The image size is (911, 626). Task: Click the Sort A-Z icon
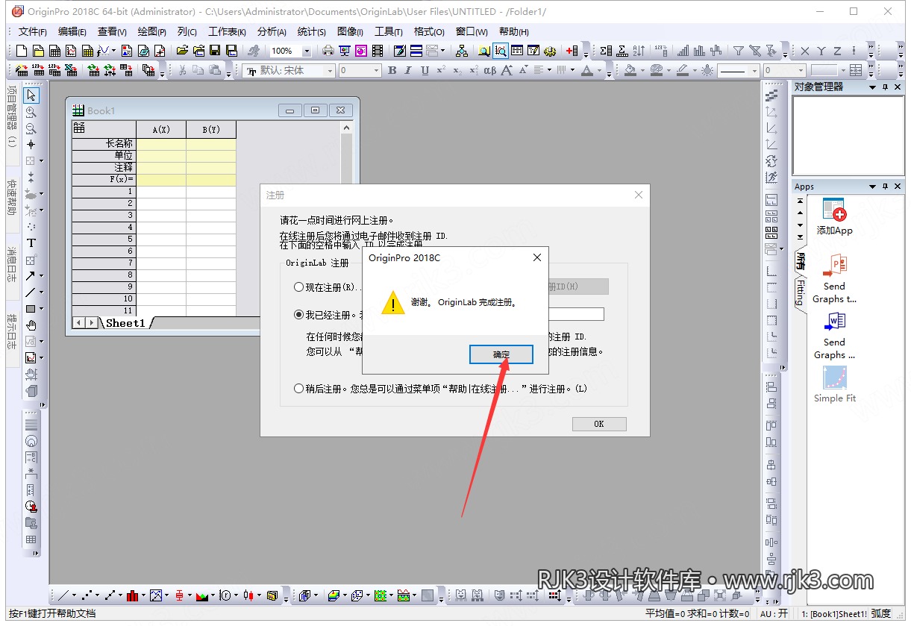(x=639, y=51)
